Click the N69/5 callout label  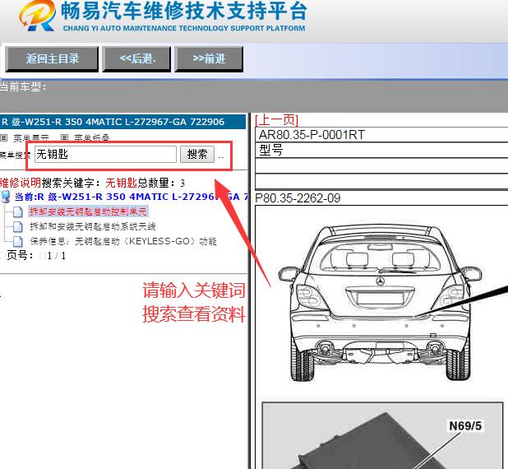coord(465,426)
